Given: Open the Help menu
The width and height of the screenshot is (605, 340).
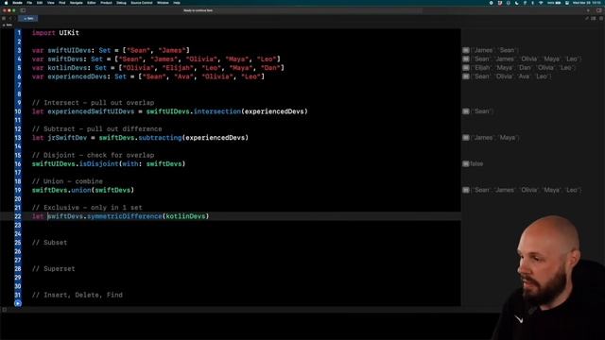Looking at the screenshot, I should [177, 3].
